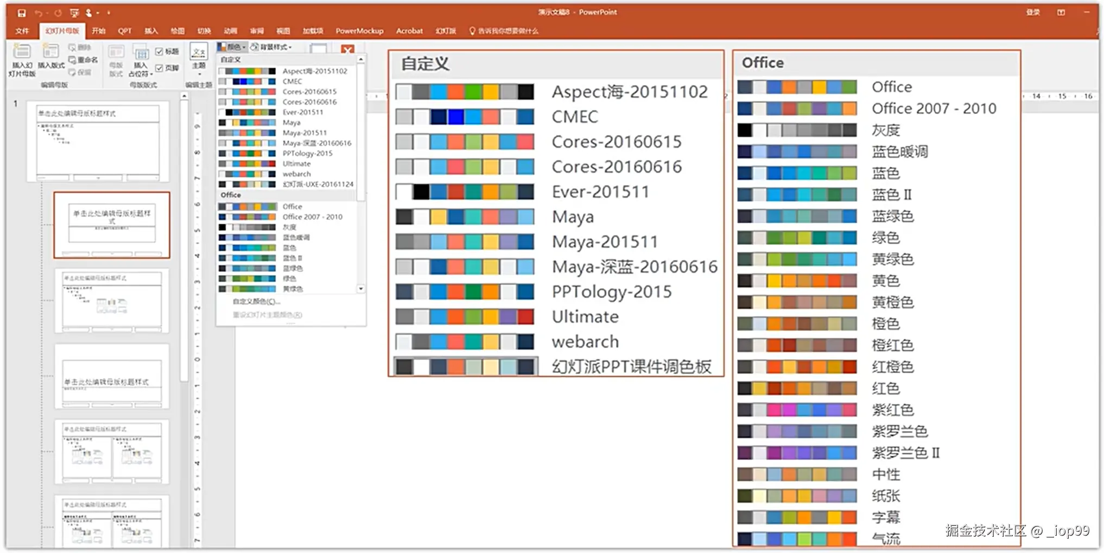Screen dimensions: 1104x553
Task: Click the 告诉我你想要做什么 search box
Action: pos(504,31)
